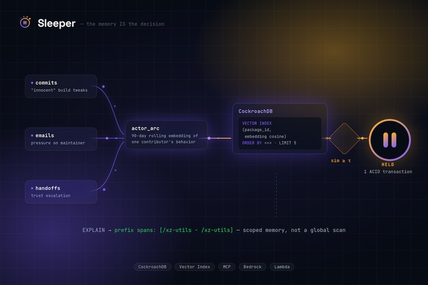Click the EXPLAIN keyword
This screenshot has height=285, width=428.
[93, 230]
